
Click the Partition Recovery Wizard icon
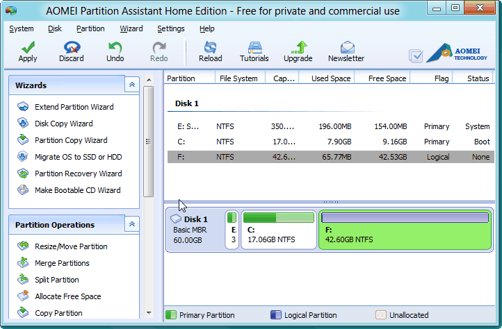[23, 173]
